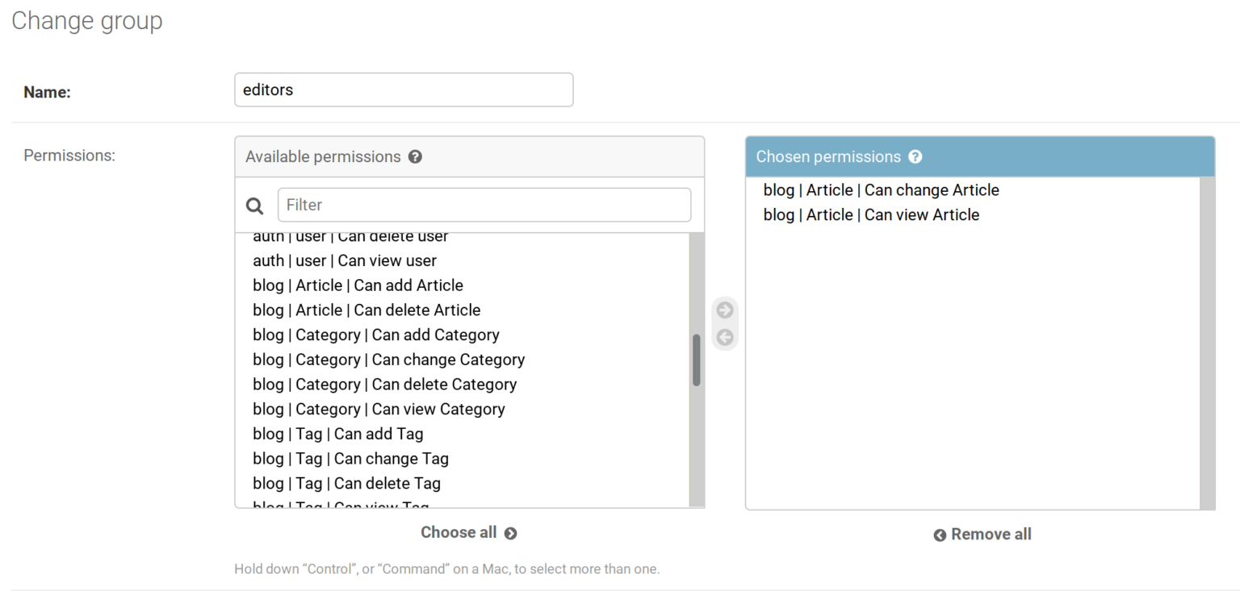Click left arrow to remove permission
Image resolution: width=1240 pixels, height=591 pixels.
click(x=725, y=337)
